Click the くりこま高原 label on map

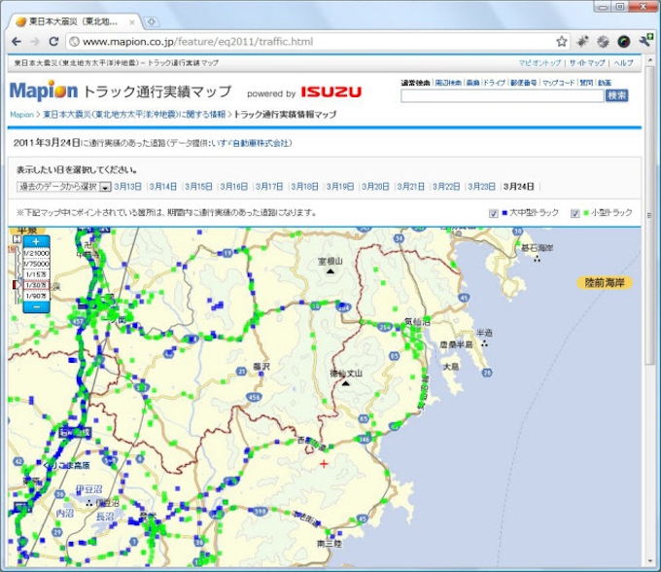67,465
